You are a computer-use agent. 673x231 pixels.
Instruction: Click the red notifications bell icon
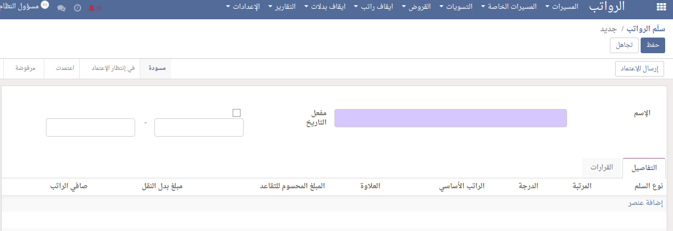point(92,8)
